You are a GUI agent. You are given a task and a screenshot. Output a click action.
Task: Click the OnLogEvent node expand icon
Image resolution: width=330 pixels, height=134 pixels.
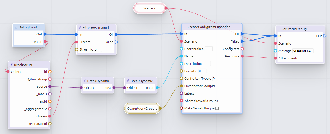(16, 27)
